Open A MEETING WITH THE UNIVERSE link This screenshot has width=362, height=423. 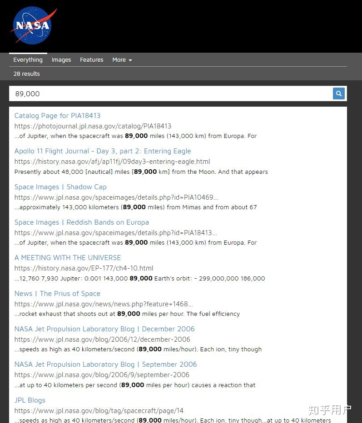(x=68, y=258)
